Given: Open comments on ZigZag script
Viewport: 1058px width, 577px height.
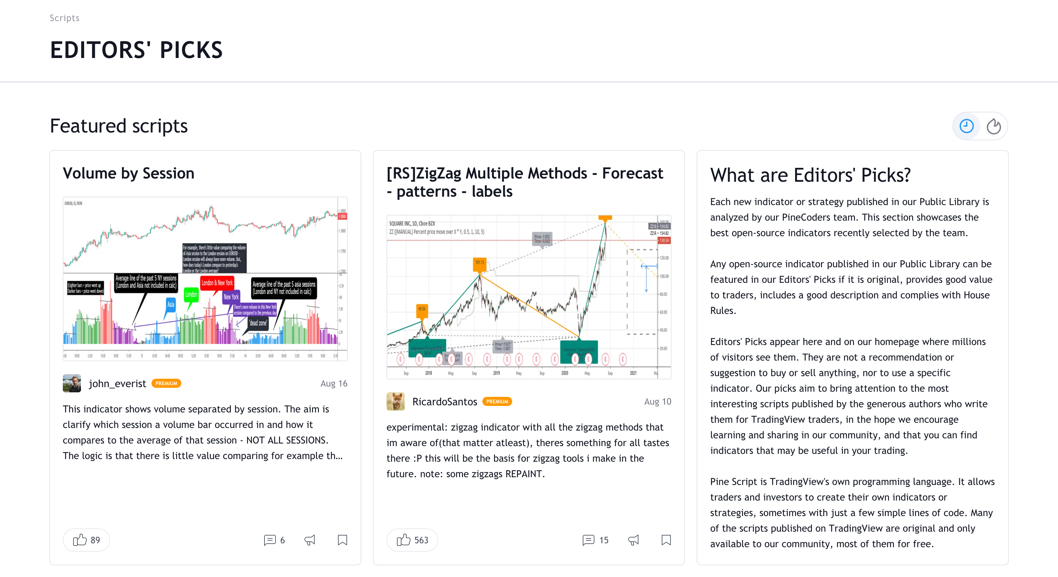Looking at the screenshot, I should point(595,540).
